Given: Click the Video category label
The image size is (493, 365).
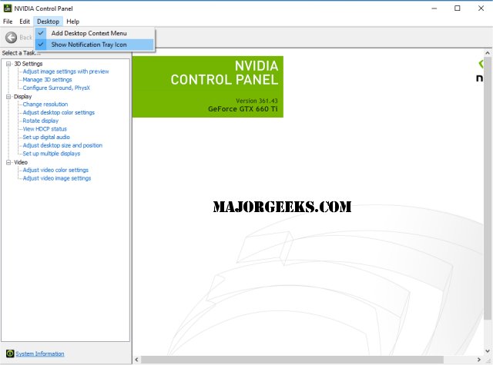Looking at the screenshot, I should (x=21, y=162).
